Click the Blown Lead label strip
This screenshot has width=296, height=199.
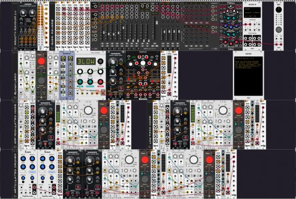(x=15, y=75)
